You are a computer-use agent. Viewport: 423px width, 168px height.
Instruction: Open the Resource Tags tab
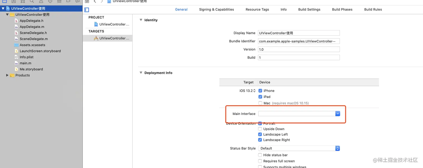click(257, 9)
